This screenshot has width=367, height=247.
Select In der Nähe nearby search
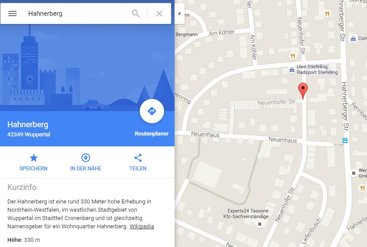click(x=86, y=162)
